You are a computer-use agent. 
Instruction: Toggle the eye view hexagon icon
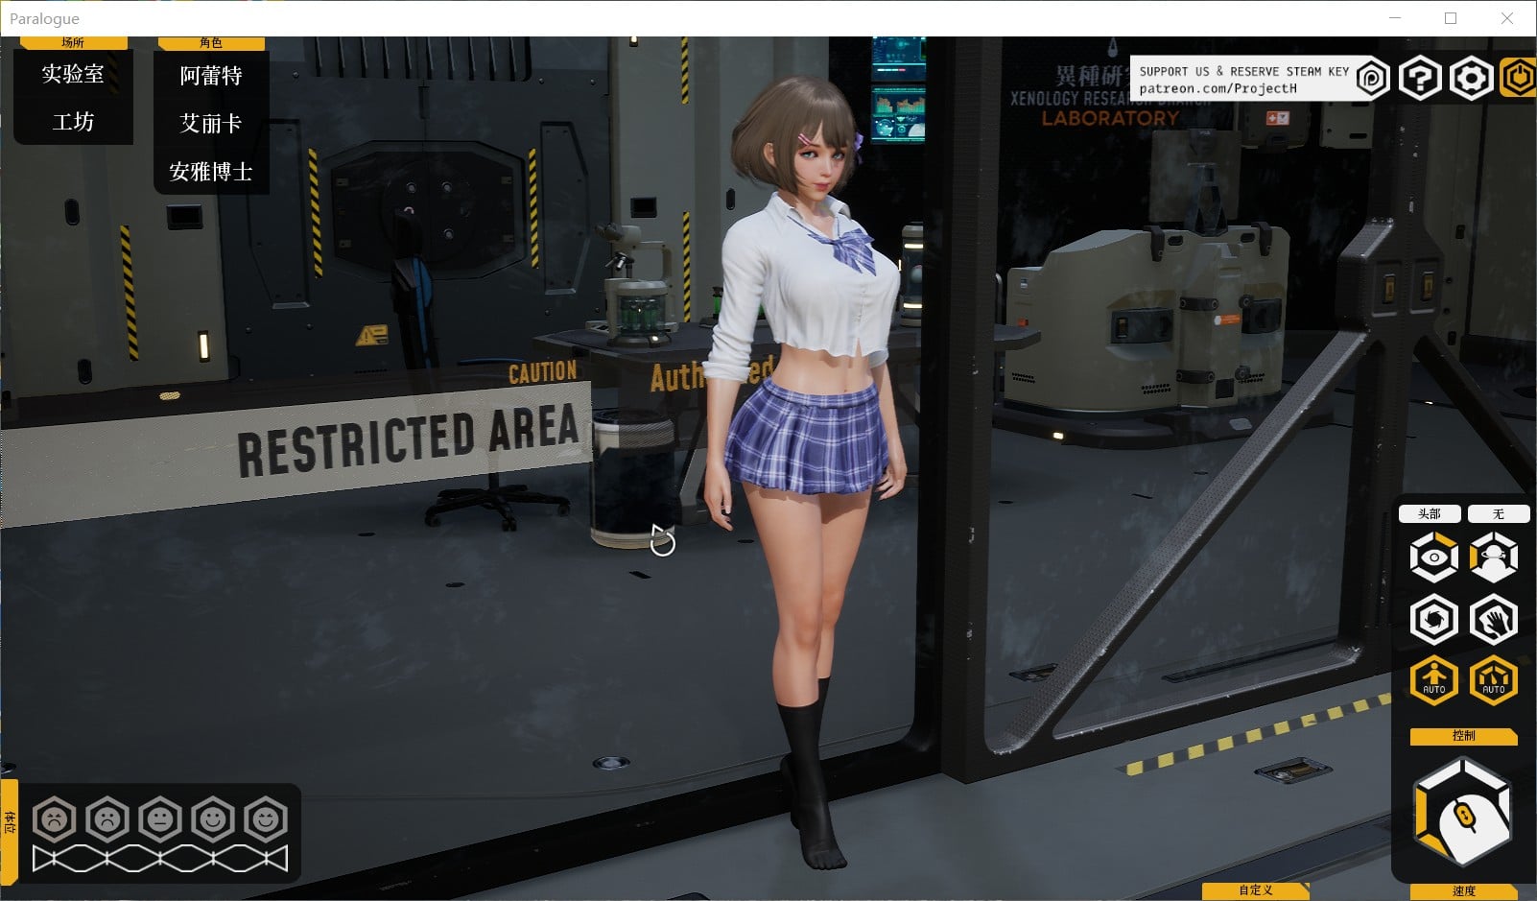point(1433,557)
